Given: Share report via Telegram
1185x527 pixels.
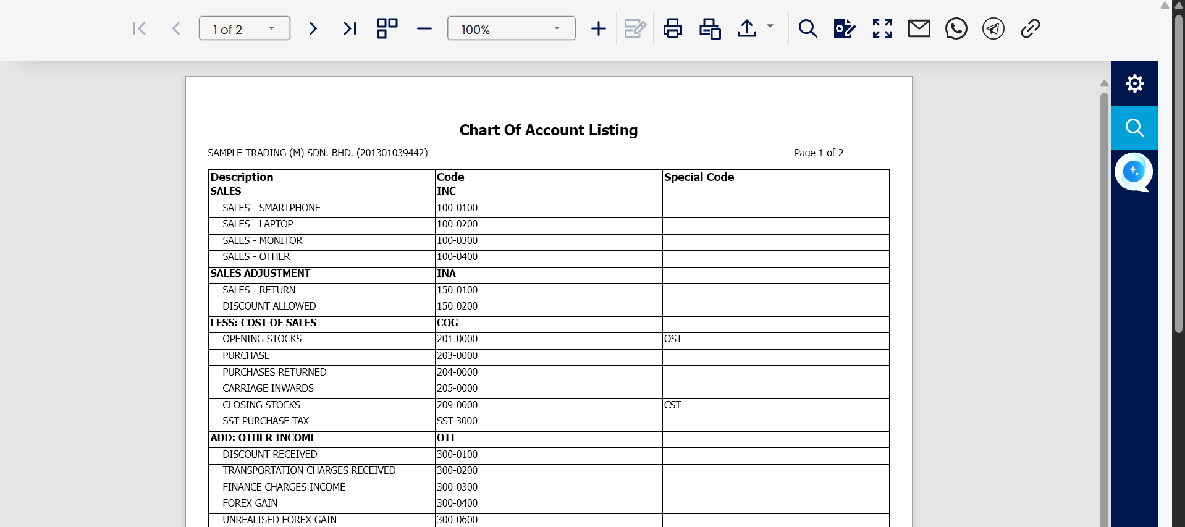Looking at the screenshot, I should 993,28.
